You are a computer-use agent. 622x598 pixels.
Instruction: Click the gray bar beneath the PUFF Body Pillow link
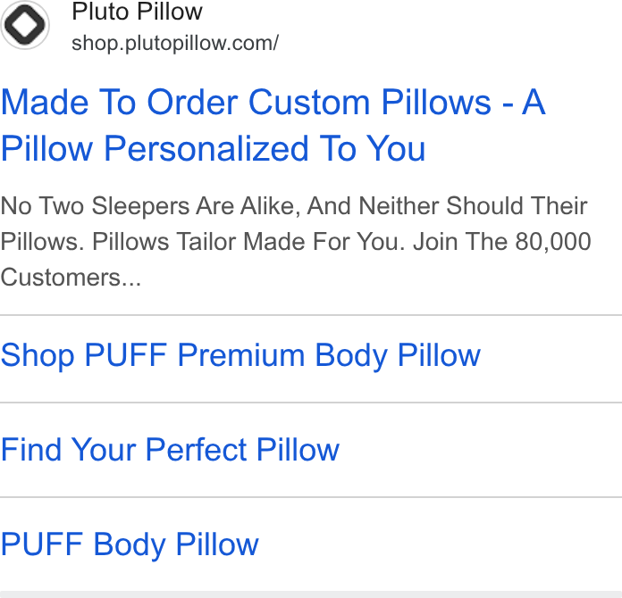coord(311,594)
